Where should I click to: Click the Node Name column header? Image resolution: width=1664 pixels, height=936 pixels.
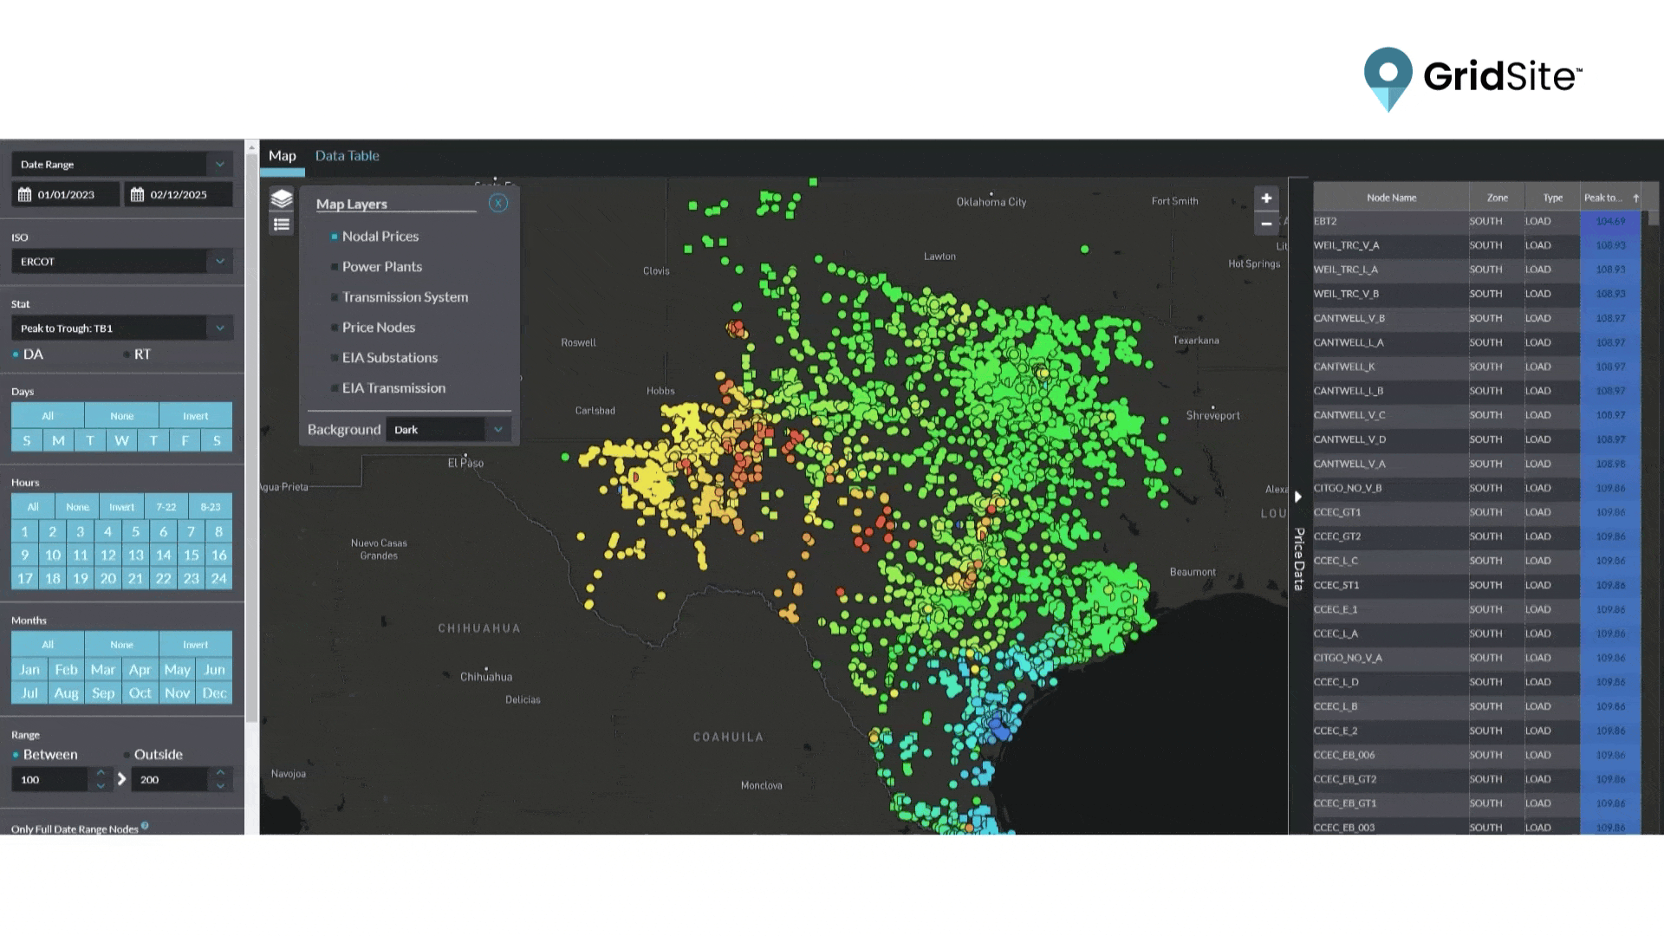[1391, 198]
